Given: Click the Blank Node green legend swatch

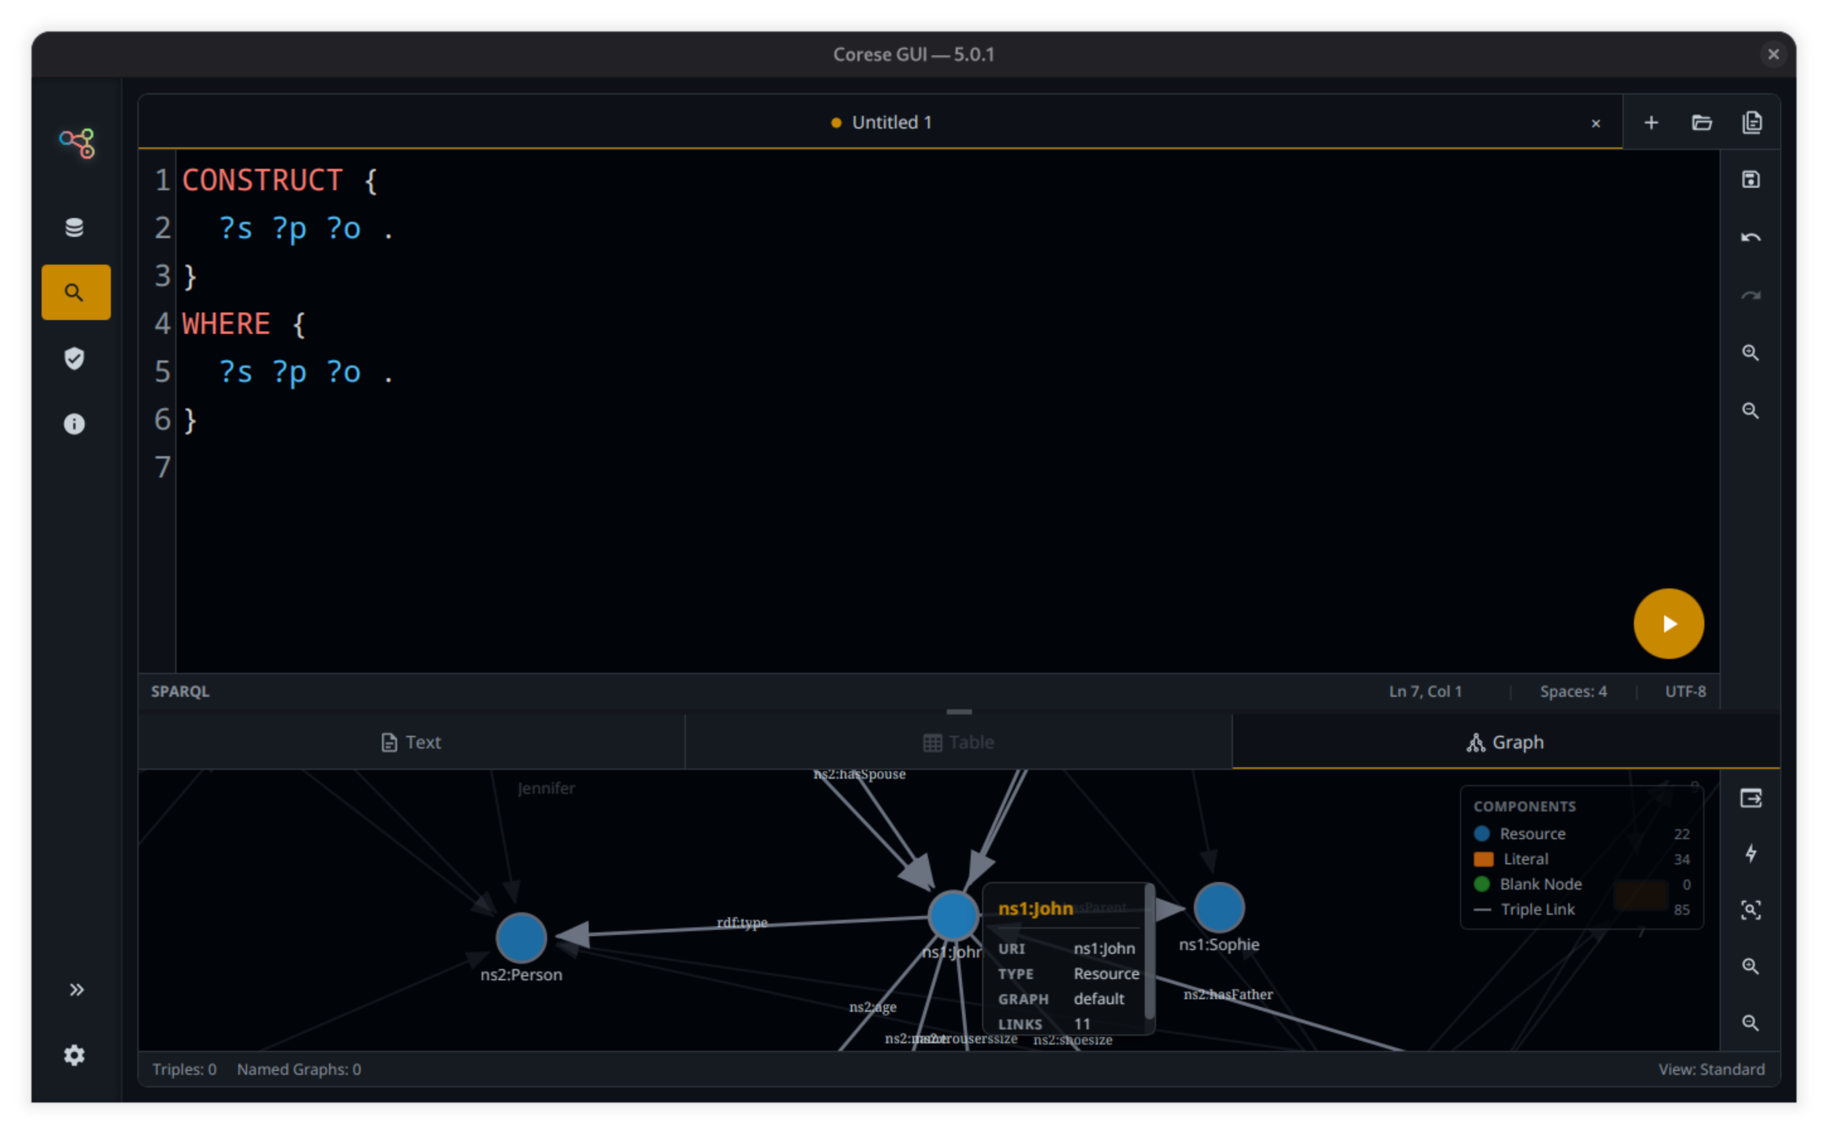Looking at the screenshot, I should click(x=1481, y=885).
